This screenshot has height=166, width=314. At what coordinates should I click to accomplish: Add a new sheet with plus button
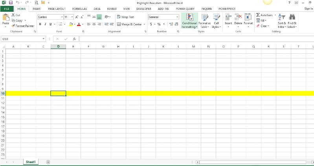[x=48, y=162]
